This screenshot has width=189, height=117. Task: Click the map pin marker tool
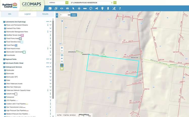(x=102, y=8)
